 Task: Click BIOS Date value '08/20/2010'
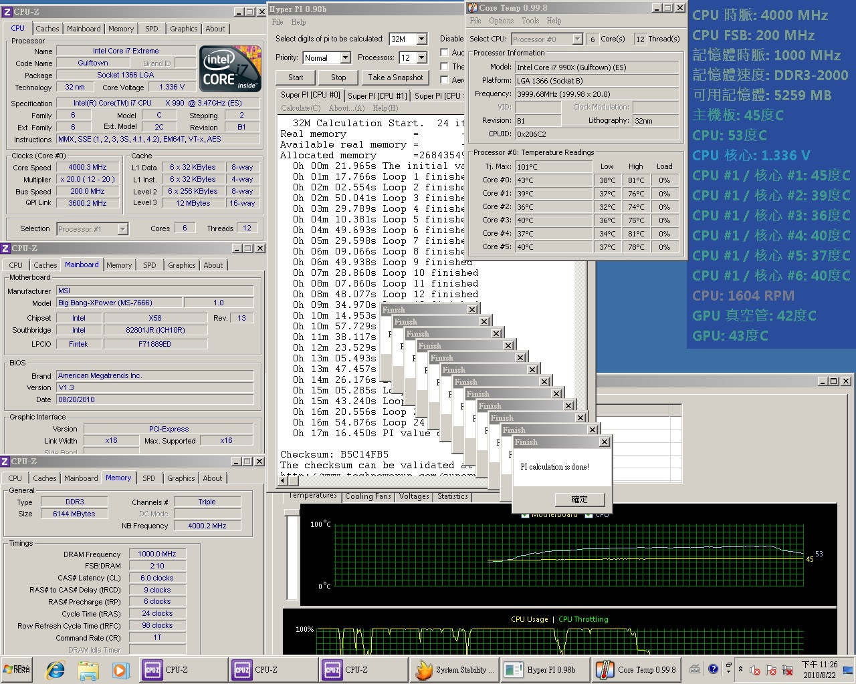pos(155,399)
